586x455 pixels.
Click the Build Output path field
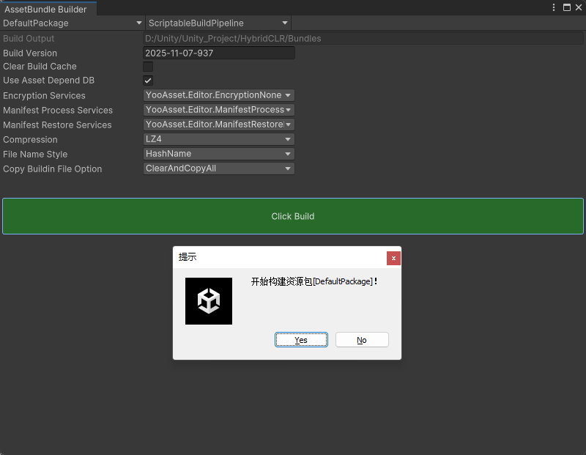[x=363, y=39]
